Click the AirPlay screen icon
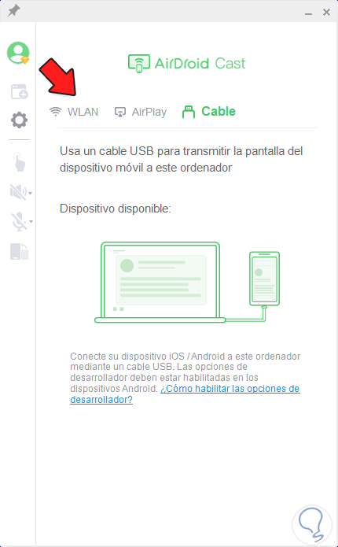This screenshot has width=338, height=547. coord(120,112)
